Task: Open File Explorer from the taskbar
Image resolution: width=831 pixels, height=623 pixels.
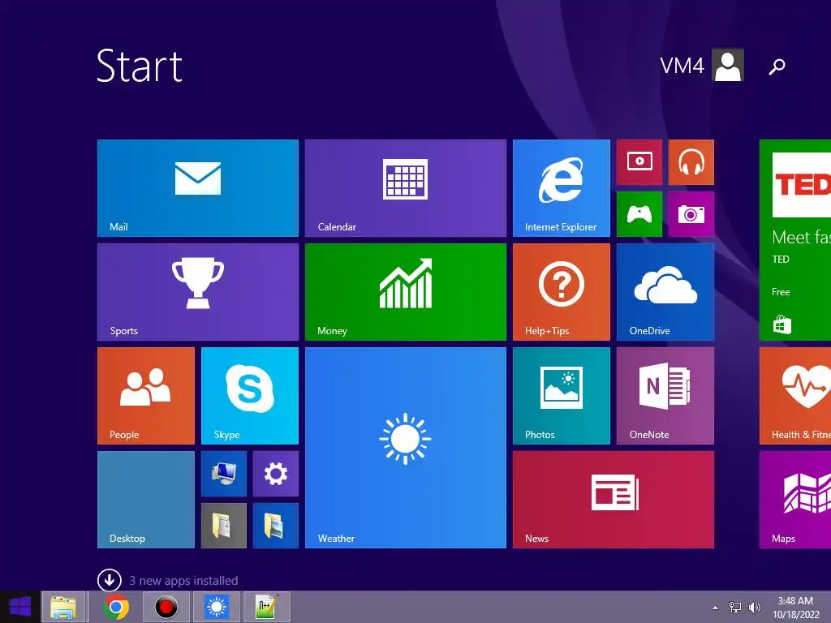Action: click(63, 607)
